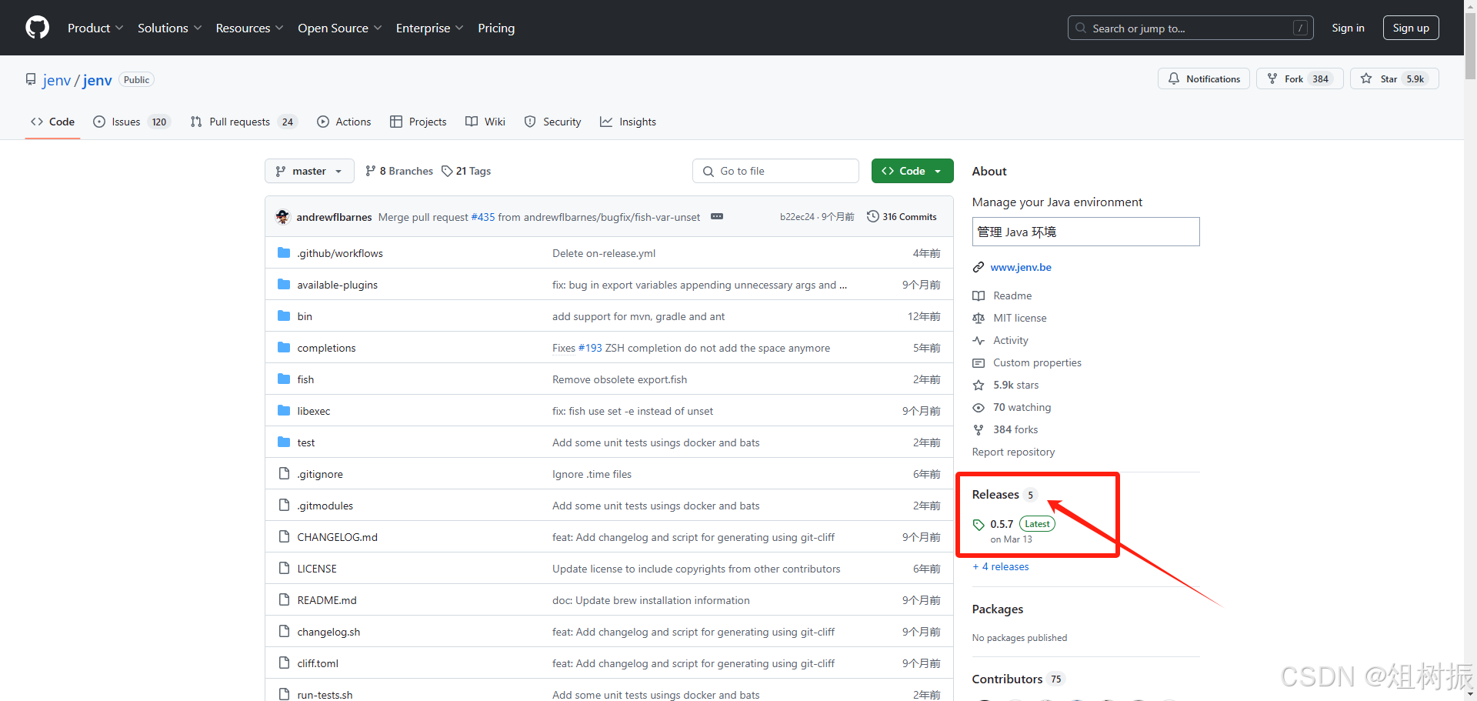Expand the Open Source menu
The height and width of the screenshot is (701, 1477).
click(x=339, y=28)
